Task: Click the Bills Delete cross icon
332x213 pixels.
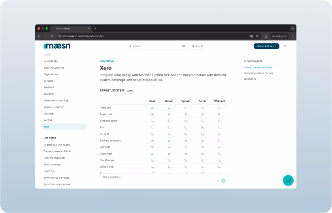Action: coord(202,127)
